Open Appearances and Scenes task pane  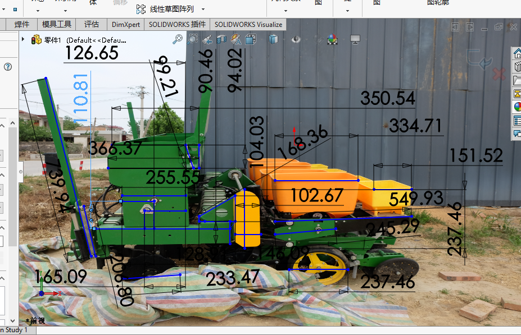(x=517, y=107)
